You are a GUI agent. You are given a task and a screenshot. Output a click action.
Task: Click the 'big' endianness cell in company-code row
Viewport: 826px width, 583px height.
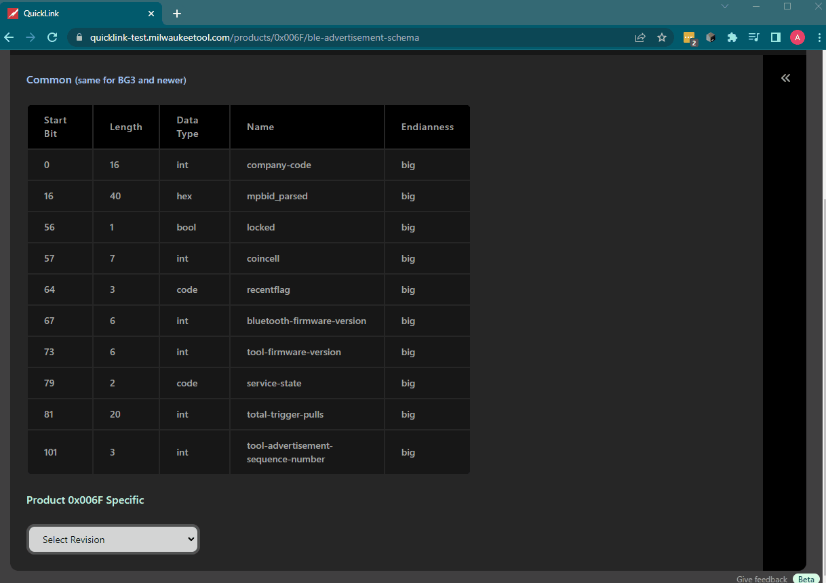point(427,165)
